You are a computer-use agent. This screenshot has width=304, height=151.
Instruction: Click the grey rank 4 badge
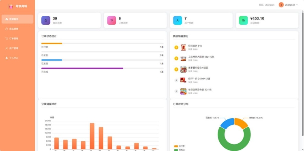pos(176,80)
